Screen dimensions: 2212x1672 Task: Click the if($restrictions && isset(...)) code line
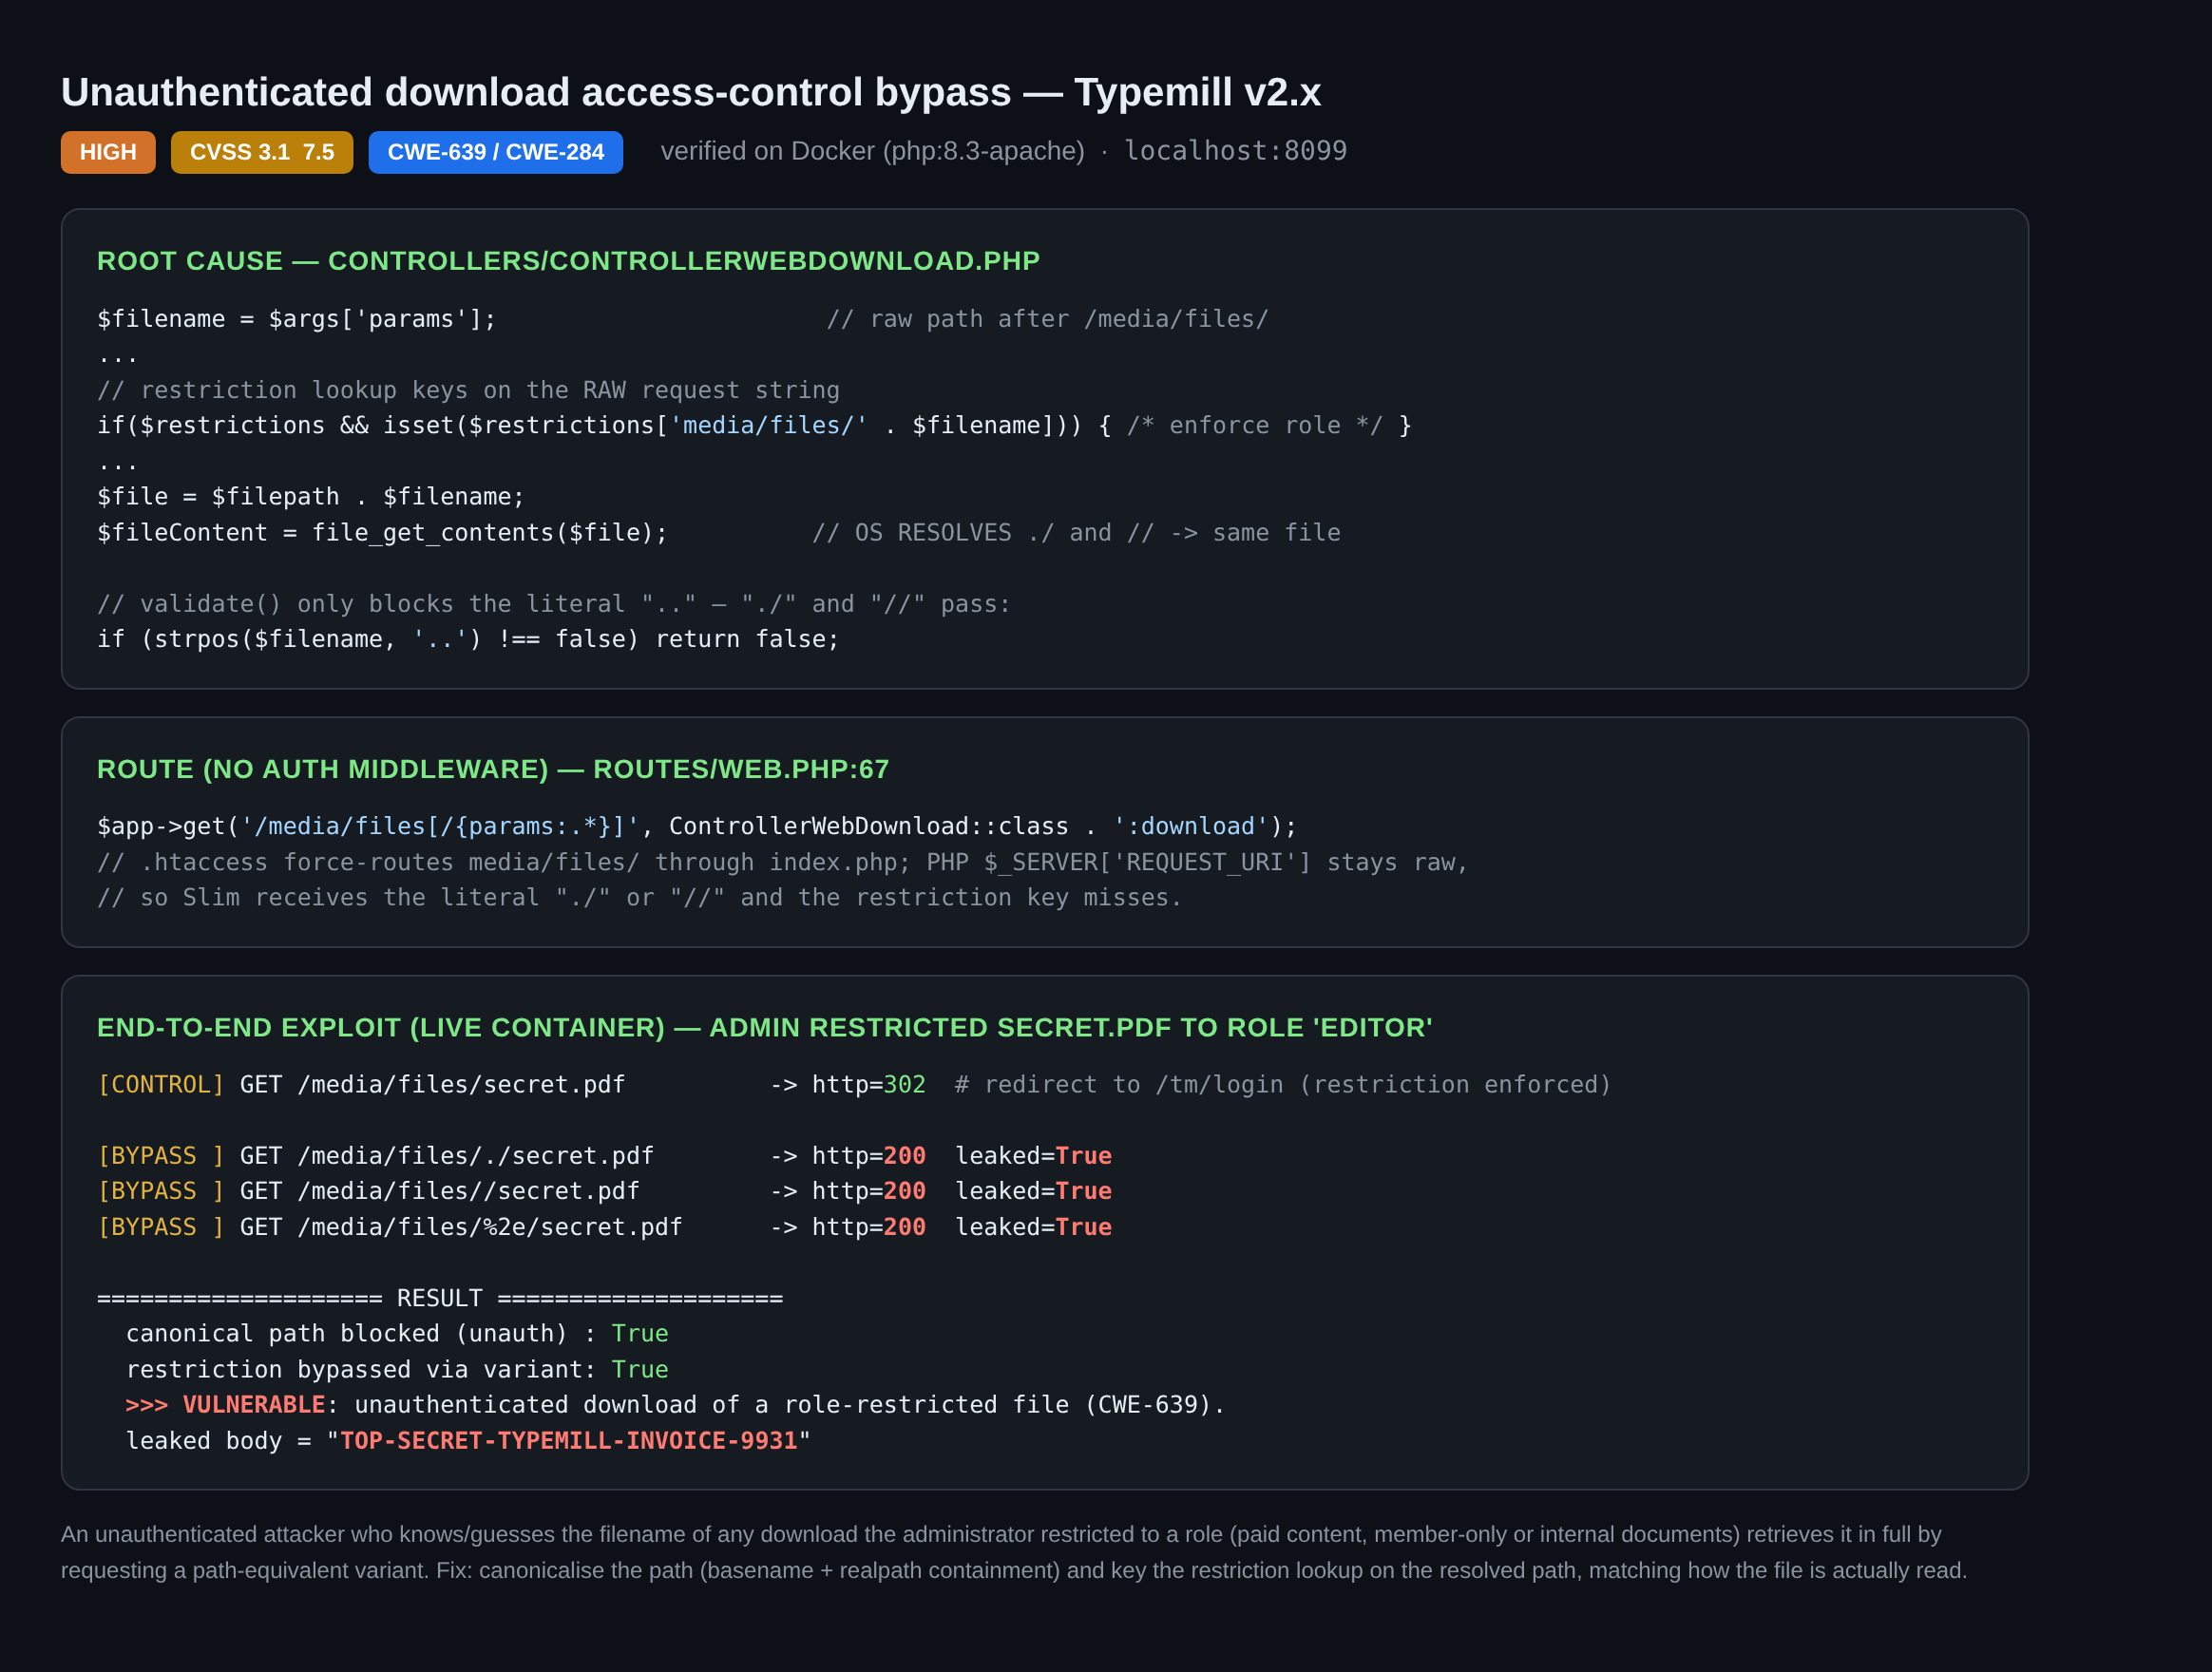tap(755, 426)
